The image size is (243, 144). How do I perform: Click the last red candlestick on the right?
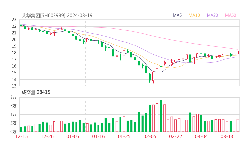[x=238, y=52]
